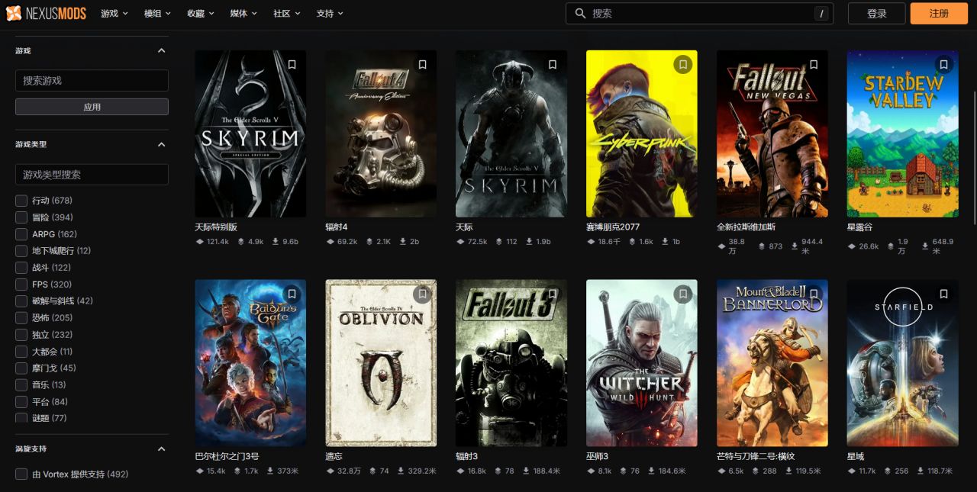Enable the ARPG (162) filter
Image resolution: width=977 pixels, height=492 pixels.
pyautogui.click(x=21, y=234)
